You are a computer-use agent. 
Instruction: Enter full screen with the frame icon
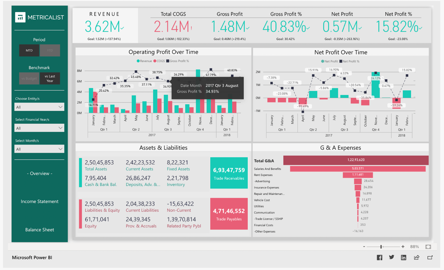coord(428,247)
